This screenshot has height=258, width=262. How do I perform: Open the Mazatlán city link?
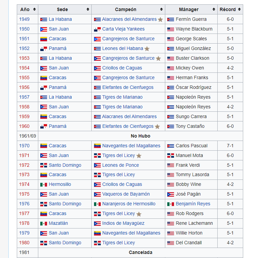click(x=58, y=223)
